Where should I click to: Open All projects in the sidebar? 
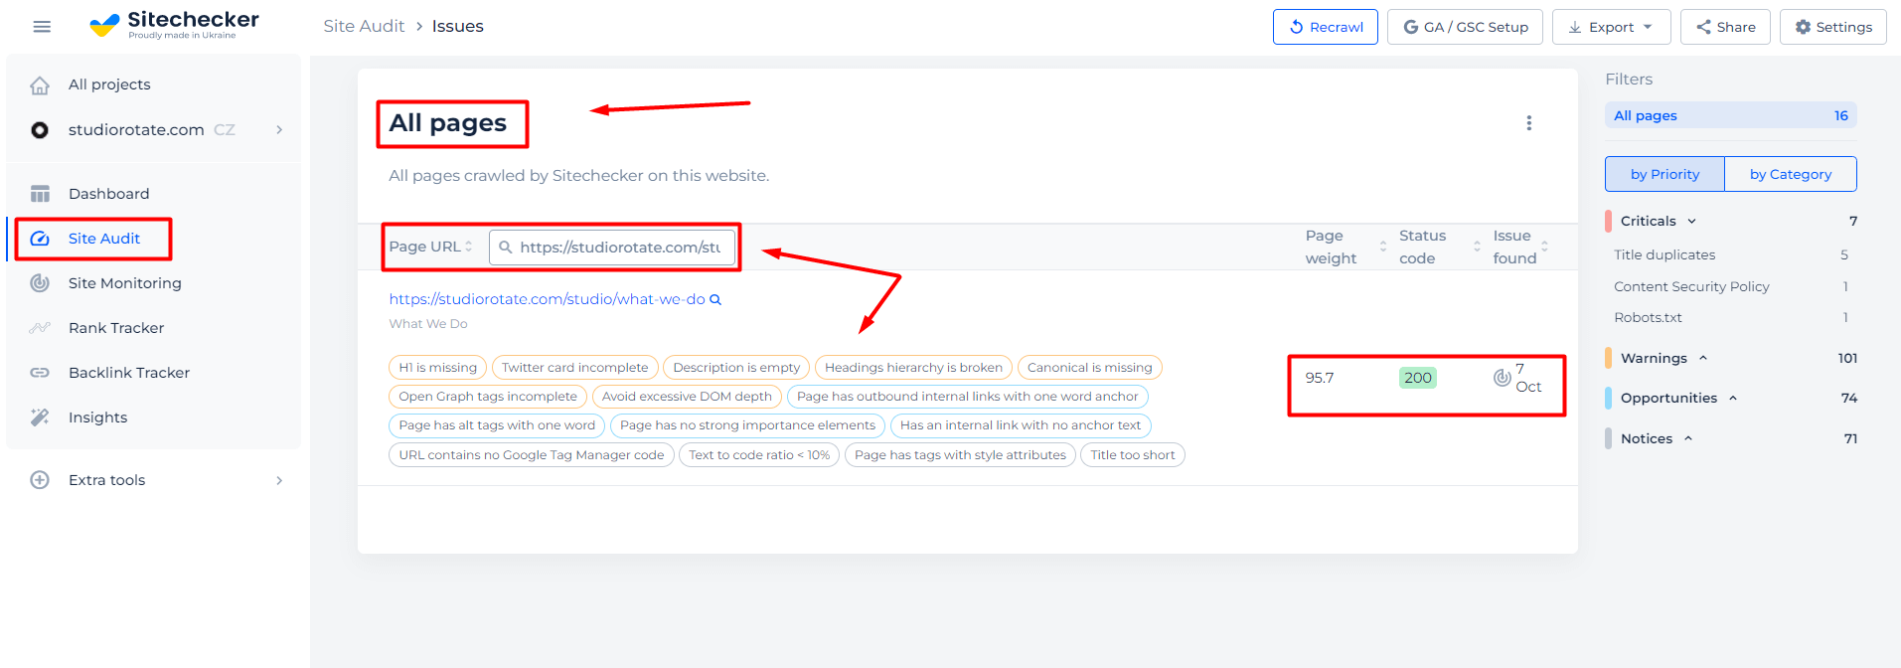pyautogui.click(x=109, y=84)
